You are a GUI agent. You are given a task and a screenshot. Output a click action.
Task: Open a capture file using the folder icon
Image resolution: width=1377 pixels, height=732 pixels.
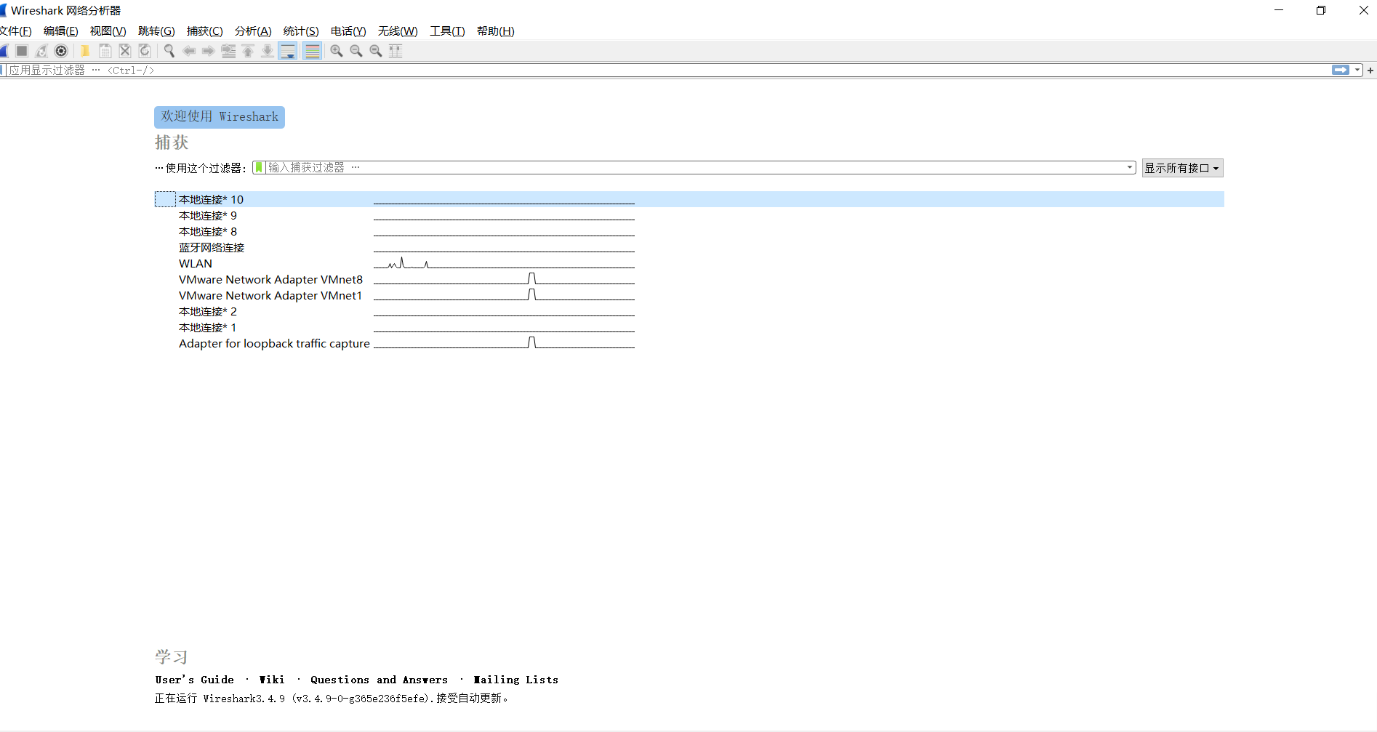coord(85,50)
